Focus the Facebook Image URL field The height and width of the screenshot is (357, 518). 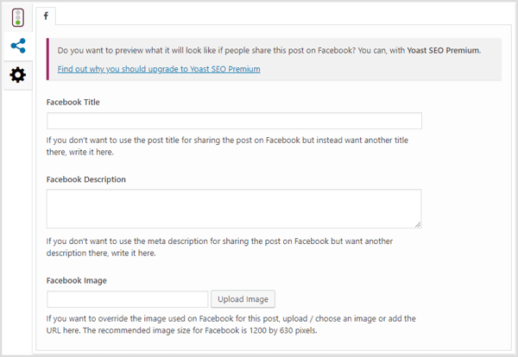(x=128, y=299)
